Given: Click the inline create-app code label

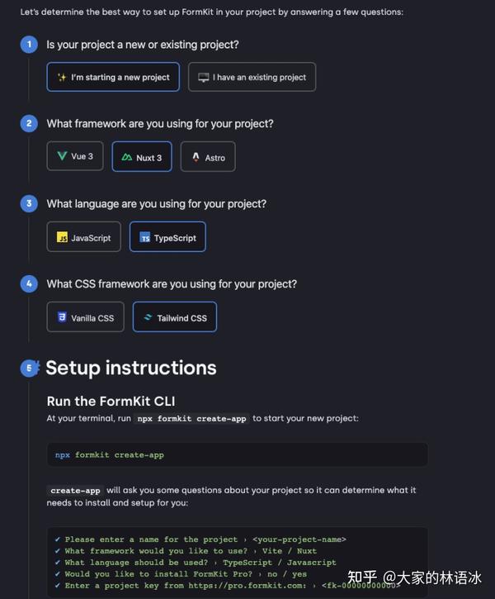Looking at the screenshot, I should click(x=76, y=491).
